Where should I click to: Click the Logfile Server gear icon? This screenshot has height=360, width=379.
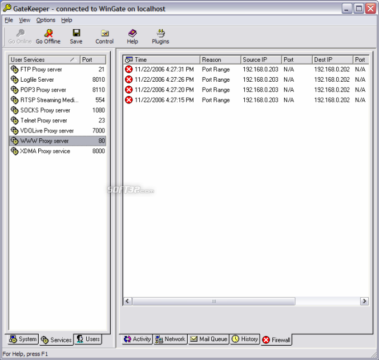15,79
